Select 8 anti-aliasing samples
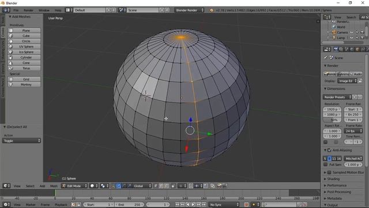Image resolution: width=369 pixels, height=208 pixels. 329,159
